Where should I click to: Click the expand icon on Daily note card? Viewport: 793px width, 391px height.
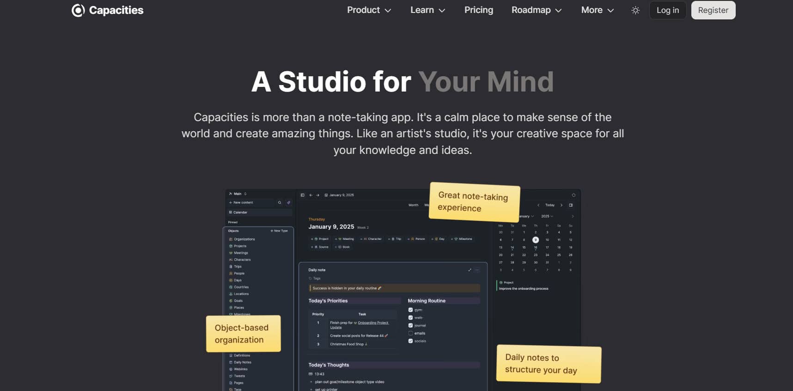pyautogui.click(x=470, y=270)
